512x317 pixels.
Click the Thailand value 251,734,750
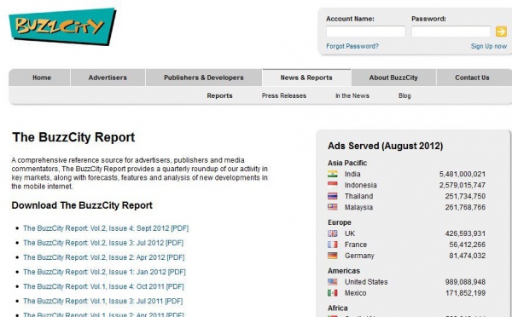pos(465,196)
